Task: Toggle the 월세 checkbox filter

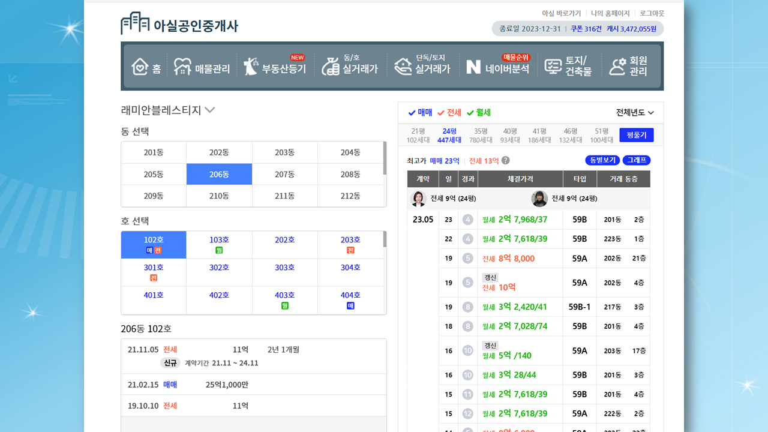Action: [479, 112]
